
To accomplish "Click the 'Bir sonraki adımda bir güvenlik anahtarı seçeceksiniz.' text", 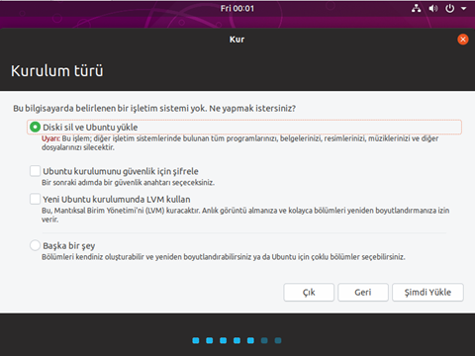I will [128, 182].
